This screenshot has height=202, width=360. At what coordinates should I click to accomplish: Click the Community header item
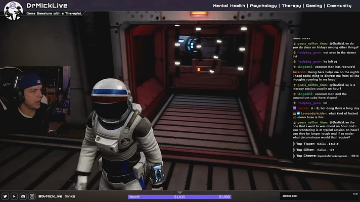339,6
